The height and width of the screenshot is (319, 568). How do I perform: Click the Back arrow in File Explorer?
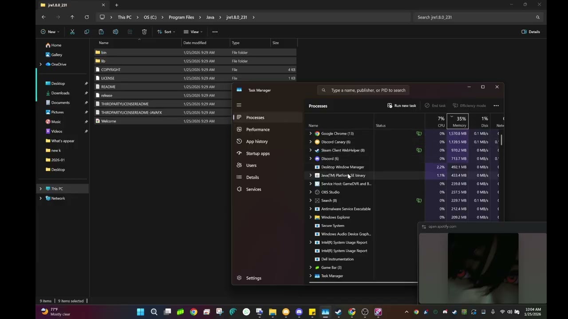(x=43, y=17)
